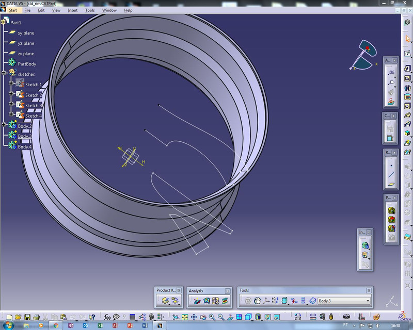The image size is (413, 330).
Task: Collapse the sketches node in the tree
Action: click(4, 73)
